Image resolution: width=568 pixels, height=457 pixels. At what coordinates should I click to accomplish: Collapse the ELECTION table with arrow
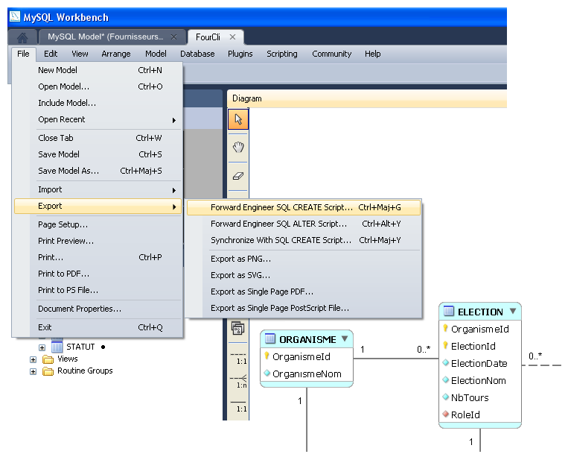click(x=513, y=311)
